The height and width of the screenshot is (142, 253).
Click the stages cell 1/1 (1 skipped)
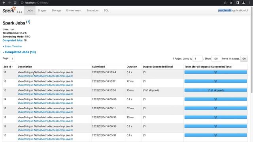click(151, 90)
